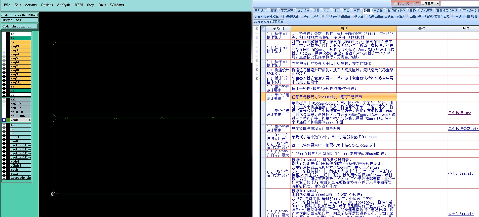This screenshot has width=479, height=217.
Task: Select the layer name datecode-pbc
Action: (20, 178)
